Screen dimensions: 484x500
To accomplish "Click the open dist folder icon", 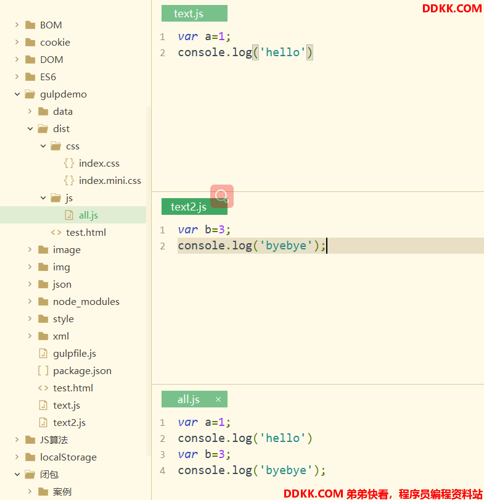I will (x=43, y=128).
